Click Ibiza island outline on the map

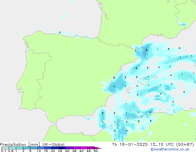128,89
